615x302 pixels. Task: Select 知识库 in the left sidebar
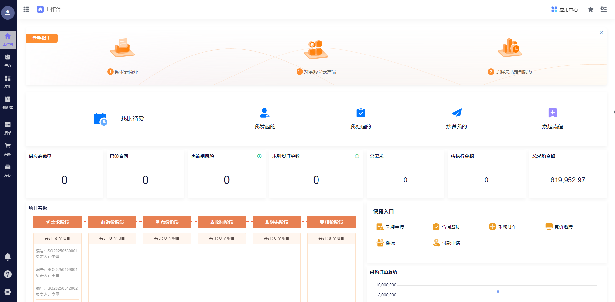tap(8, 103)
